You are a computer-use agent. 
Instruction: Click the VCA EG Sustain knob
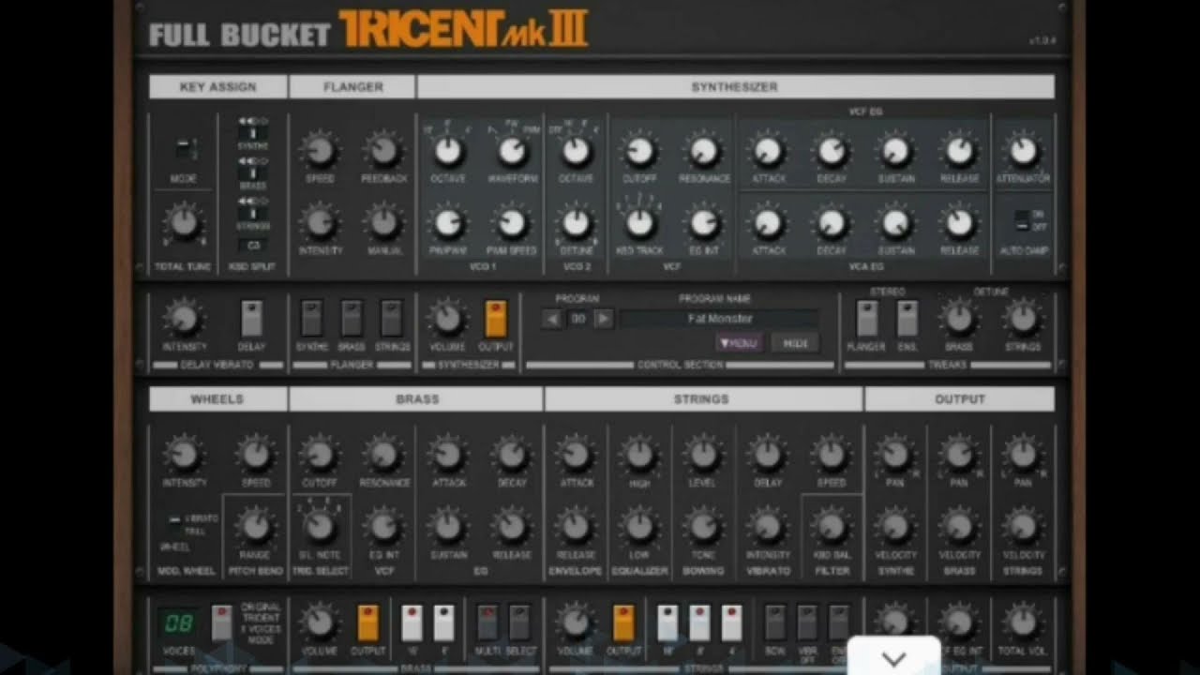pyautogui.click(x=895, y=222)
